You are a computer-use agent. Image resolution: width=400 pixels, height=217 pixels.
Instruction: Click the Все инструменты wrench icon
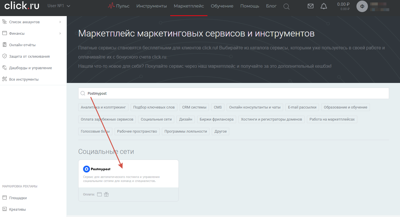click(x=4, y=79)
